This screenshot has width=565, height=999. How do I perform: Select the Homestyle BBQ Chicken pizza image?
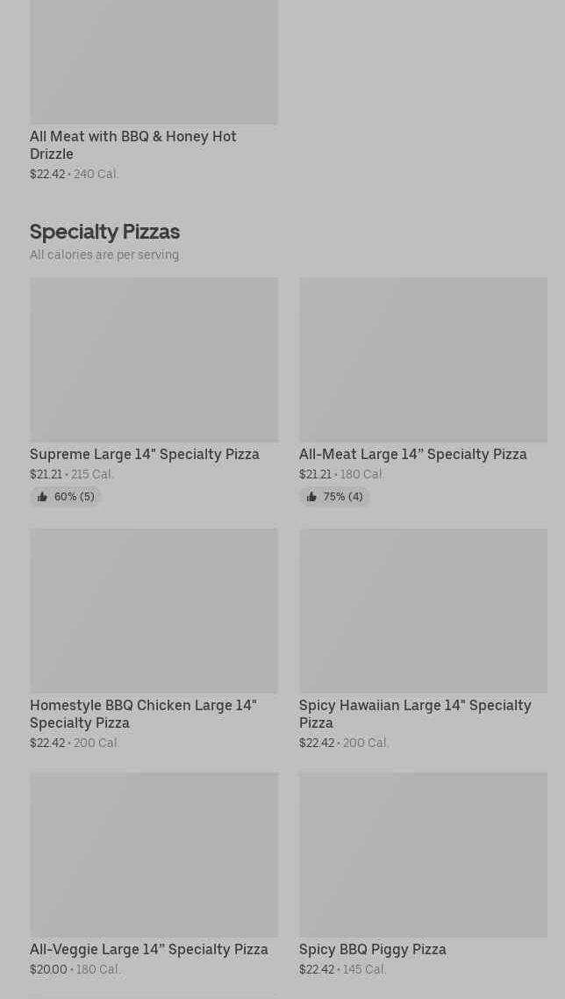pos(154,610)
